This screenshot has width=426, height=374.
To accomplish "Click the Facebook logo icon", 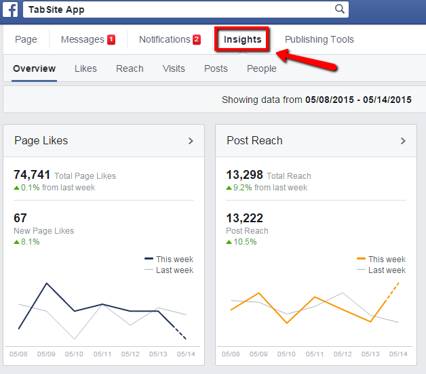I will (13, 10).
